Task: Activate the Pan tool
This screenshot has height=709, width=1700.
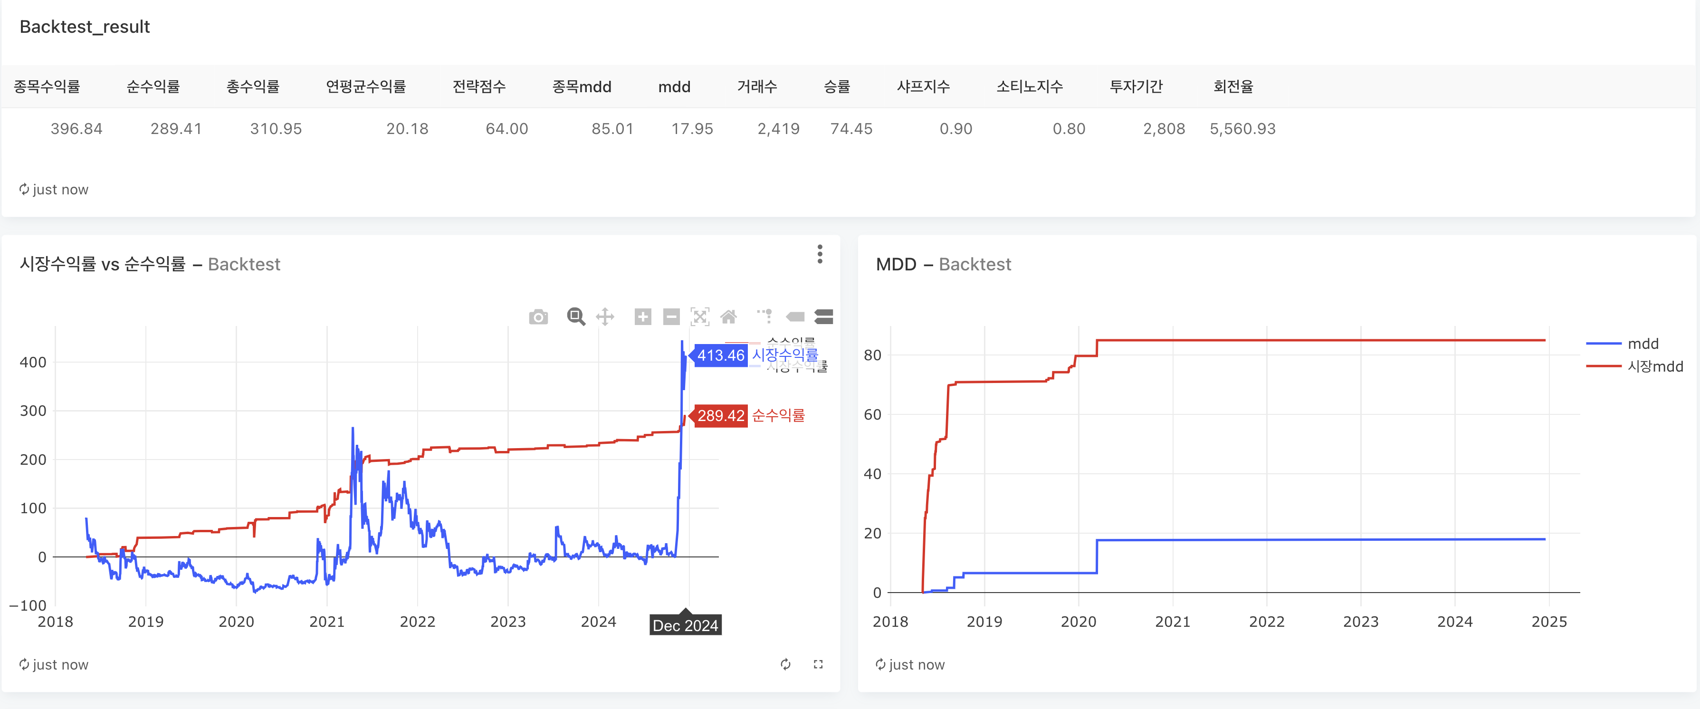Action: [x=604, y=317]
